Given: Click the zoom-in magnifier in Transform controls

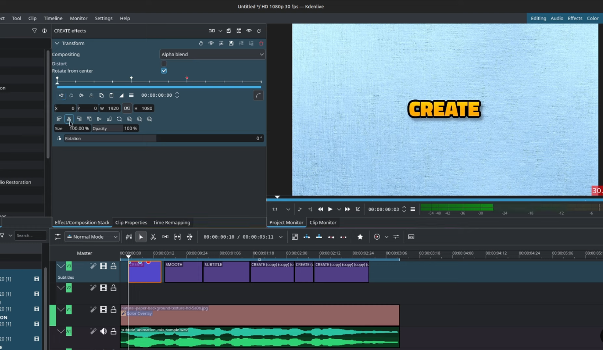Looking at the screenshot, I should pyautogui.click(x=129, y=119).
